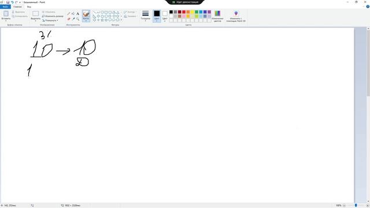This screenshot has height=208, width=370.
Task: Click Redo arrow in quick access toolbar
Action: (x=16, y=2)
